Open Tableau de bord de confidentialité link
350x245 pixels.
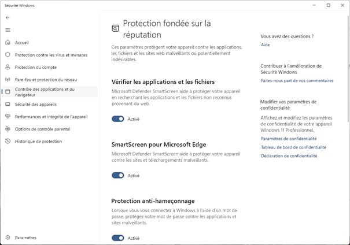(293, 147)
